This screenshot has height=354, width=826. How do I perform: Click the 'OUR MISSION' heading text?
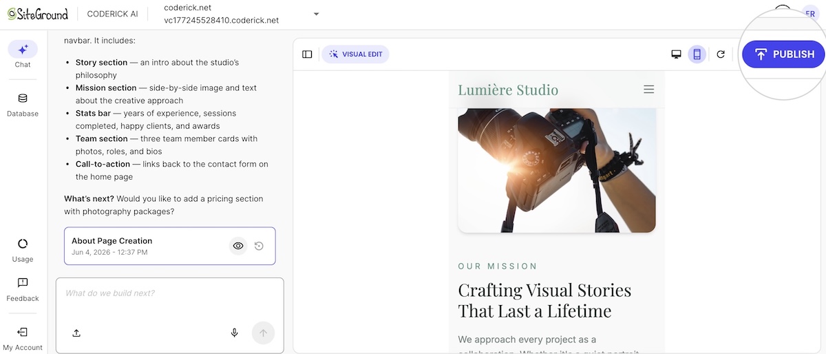[x=498, y=267]
